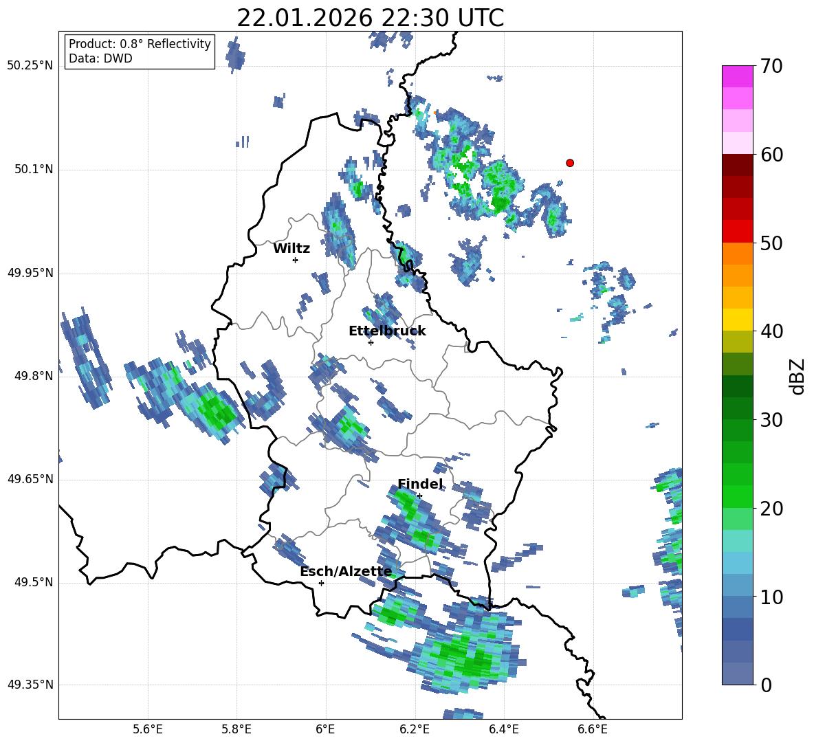Click the title 22.01.2026 22:30 UTC
814x743 pixels.
click(x=370, y=18)
